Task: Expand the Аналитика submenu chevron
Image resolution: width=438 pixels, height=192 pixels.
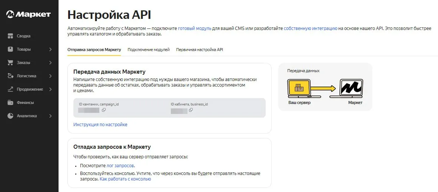Action: pyautogui.click(x=50, y=116)
